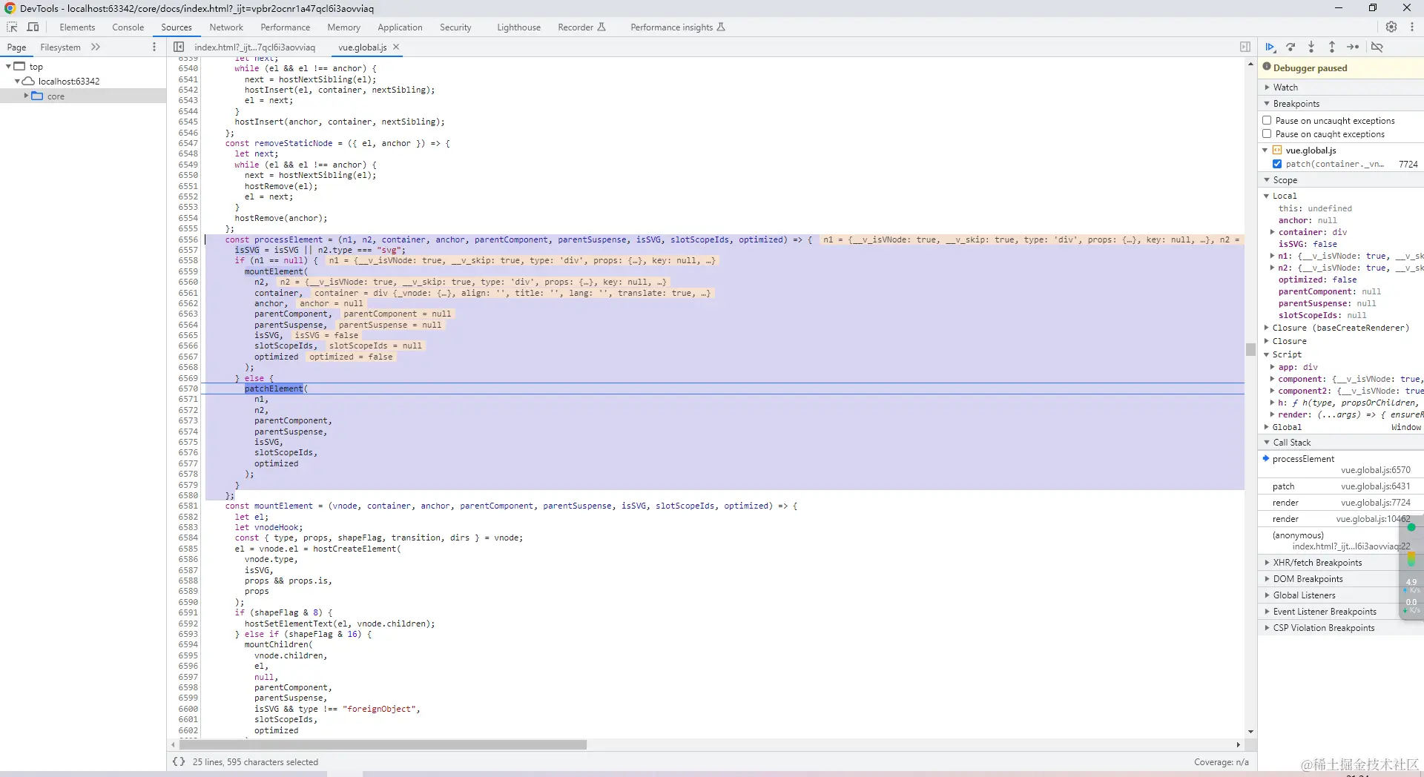
Task: Close the vue.global.js file tab
Action: (x=396, y=47)
